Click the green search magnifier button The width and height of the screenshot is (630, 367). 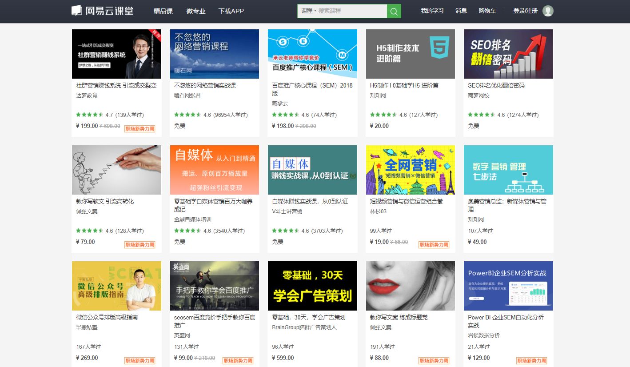pyautogui.click(x=394, y=11)
